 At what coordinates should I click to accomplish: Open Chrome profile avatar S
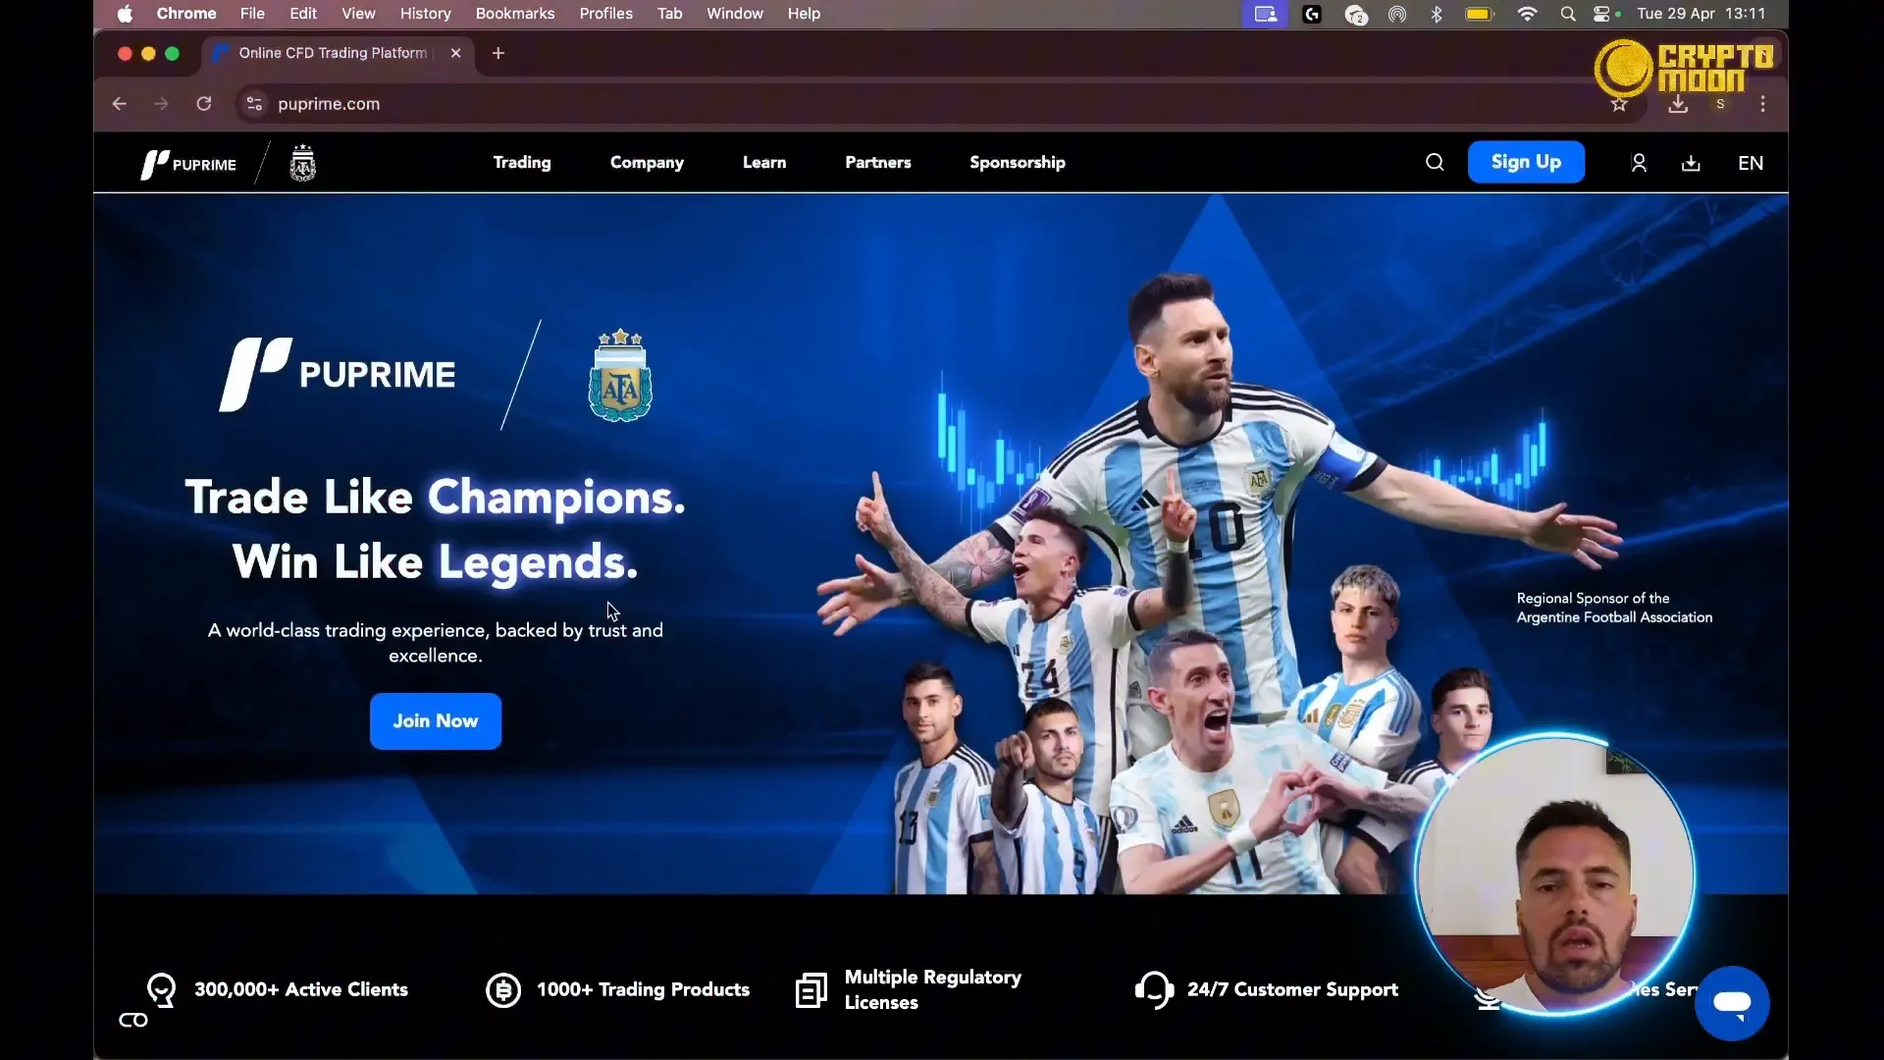click(x=1720, y=104)
